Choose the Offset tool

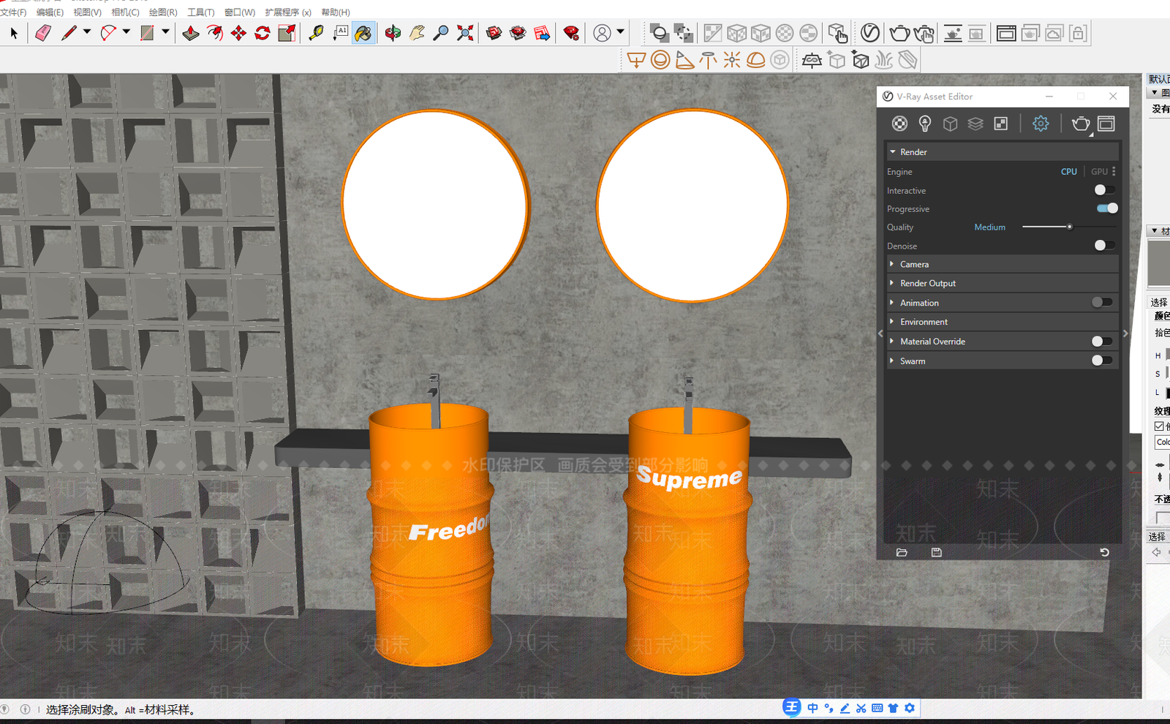pos(215,33)
